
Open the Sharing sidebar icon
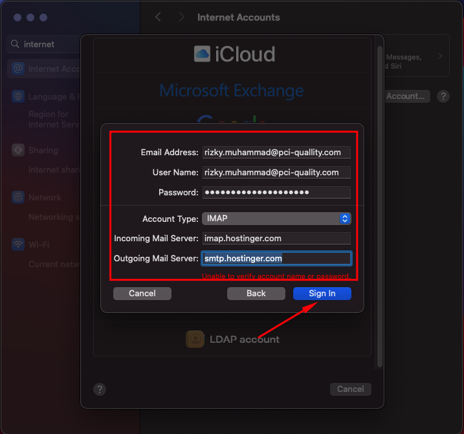tap(18, 150)
